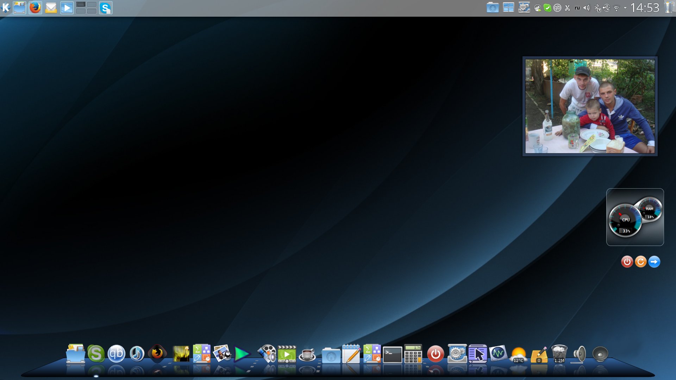676x380 pixels.
Task: Click the orange restart button widget
Action: pyautogui.click(x=640, y=262)
